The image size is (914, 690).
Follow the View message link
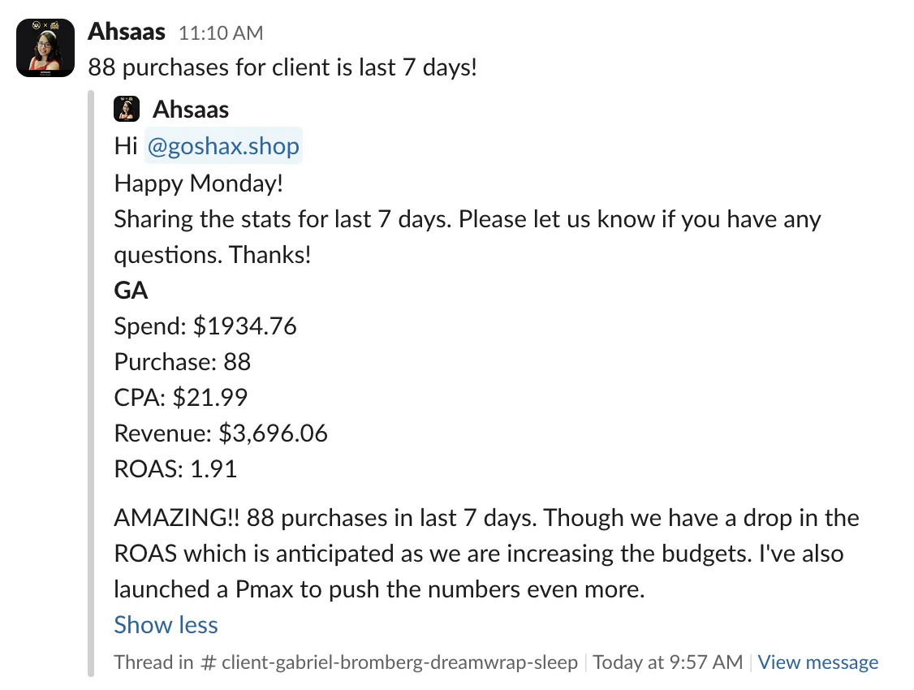coord(818,662)
